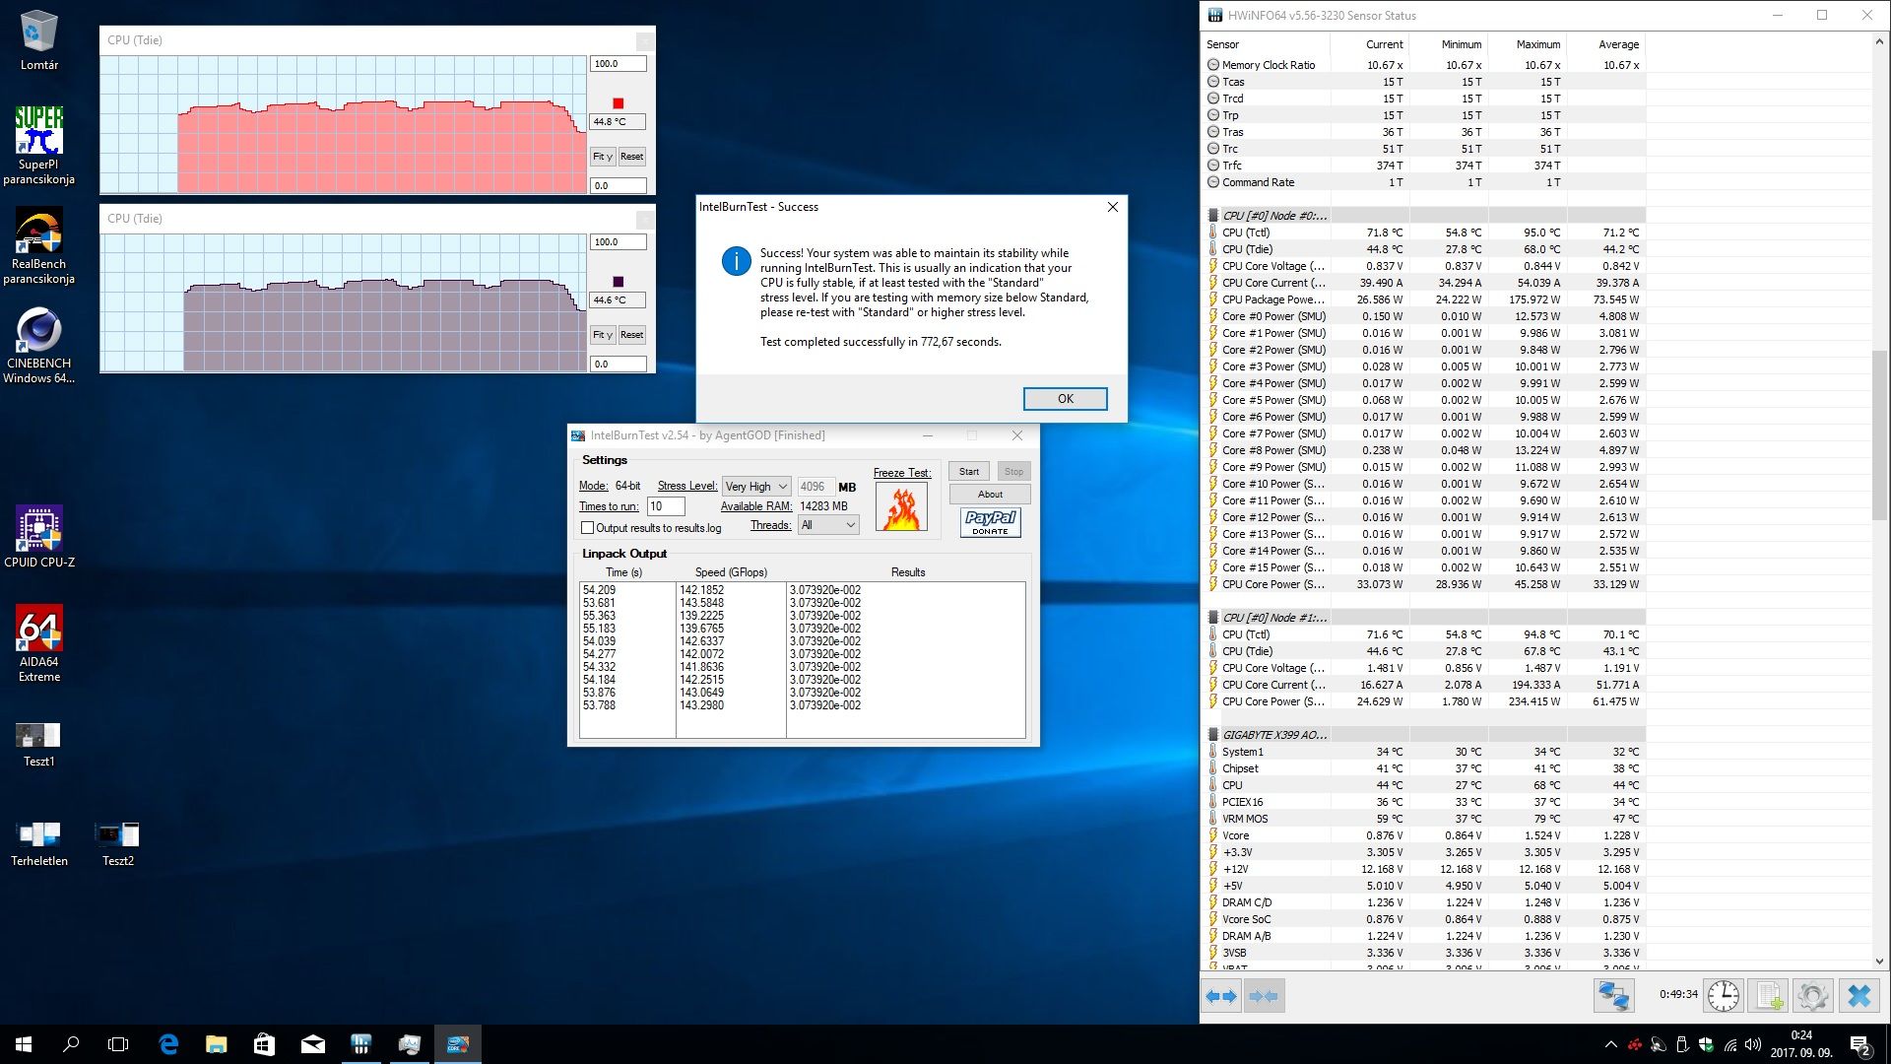Click the PayPal Donate button
1891x1064 pixels.
point(991,522)
